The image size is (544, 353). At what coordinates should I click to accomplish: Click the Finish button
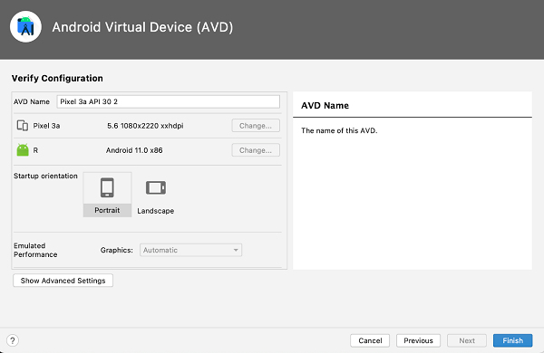[x=513, y=340]
